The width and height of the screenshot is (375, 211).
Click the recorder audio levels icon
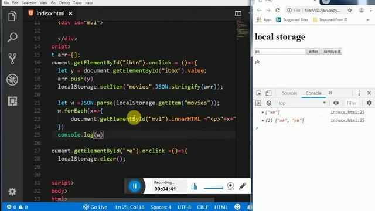(194, 186)
